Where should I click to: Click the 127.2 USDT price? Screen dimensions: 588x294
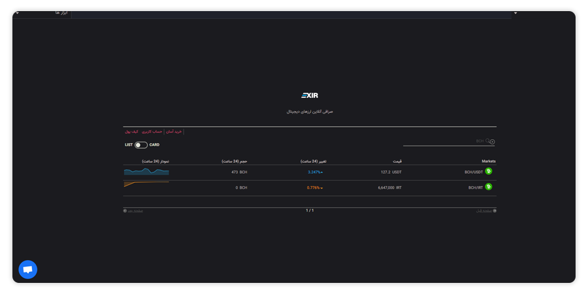391,172
